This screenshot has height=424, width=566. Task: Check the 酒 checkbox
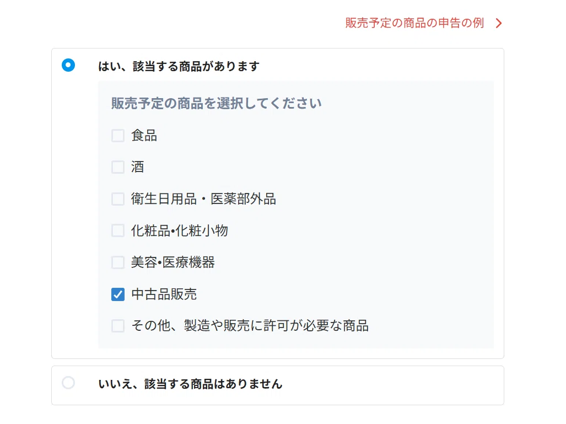118,167
